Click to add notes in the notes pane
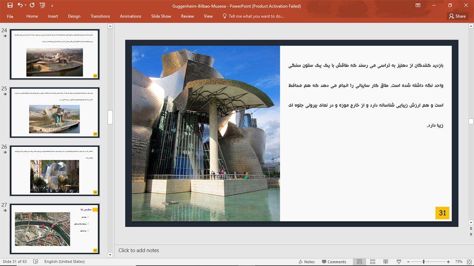 tap(139, 250)
